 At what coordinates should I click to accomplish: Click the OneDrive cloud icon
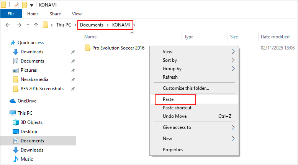point(13,101)
